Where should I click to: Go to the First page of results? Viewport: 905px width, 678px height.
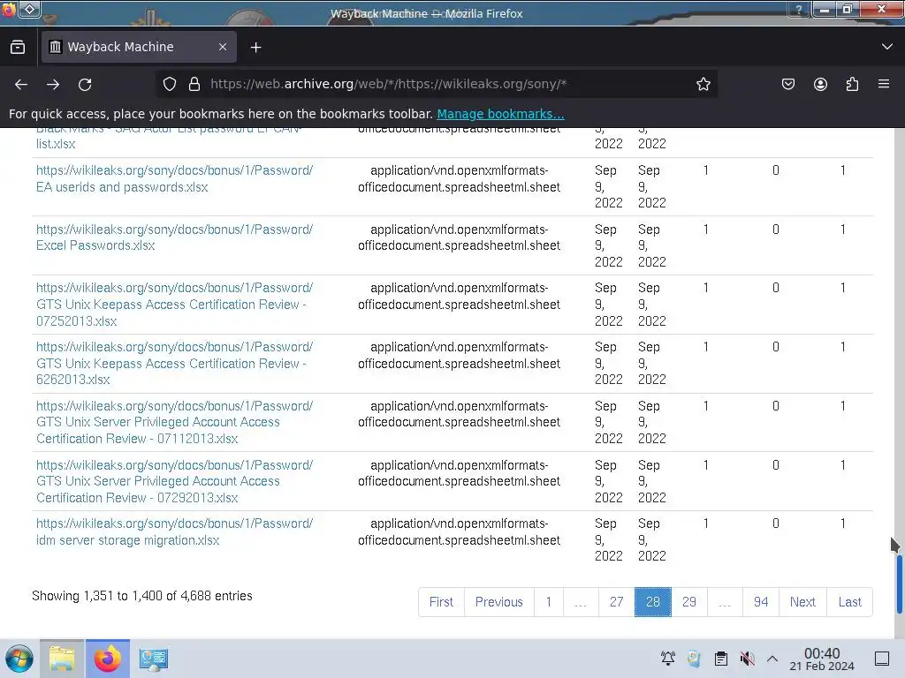442,602
